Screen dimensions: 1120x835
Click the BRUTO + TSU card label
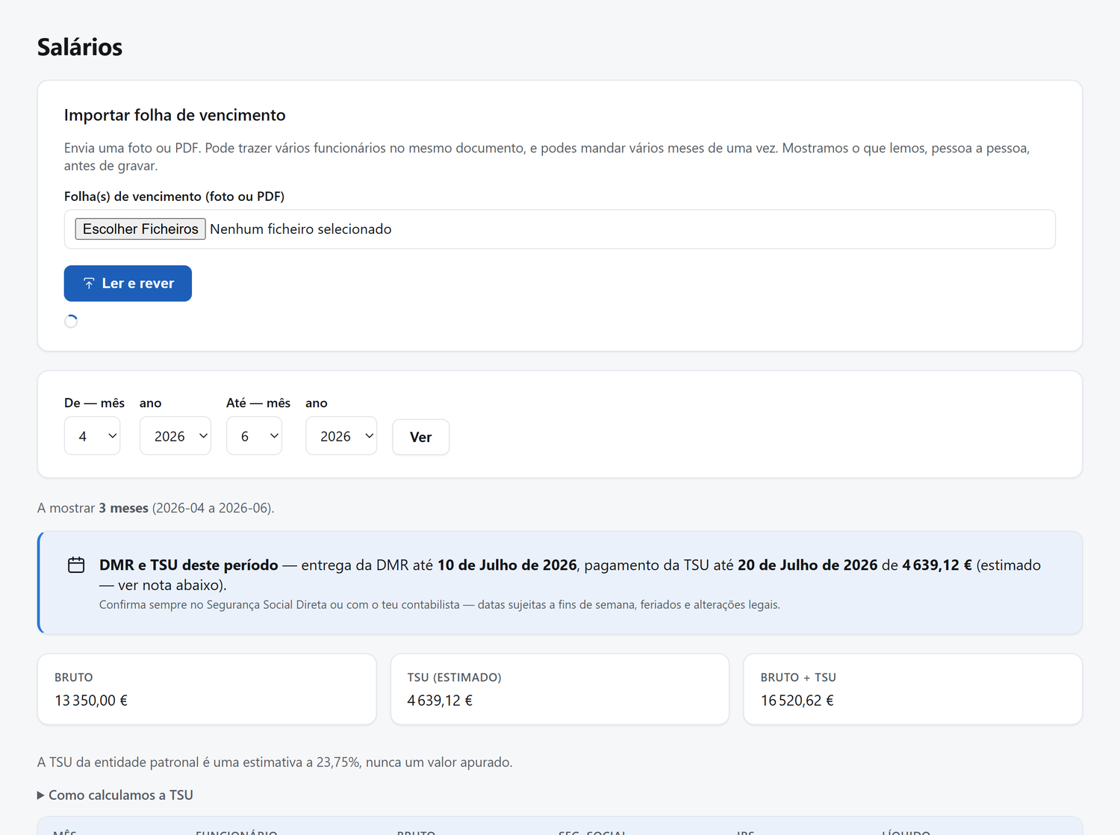point(798,677)
